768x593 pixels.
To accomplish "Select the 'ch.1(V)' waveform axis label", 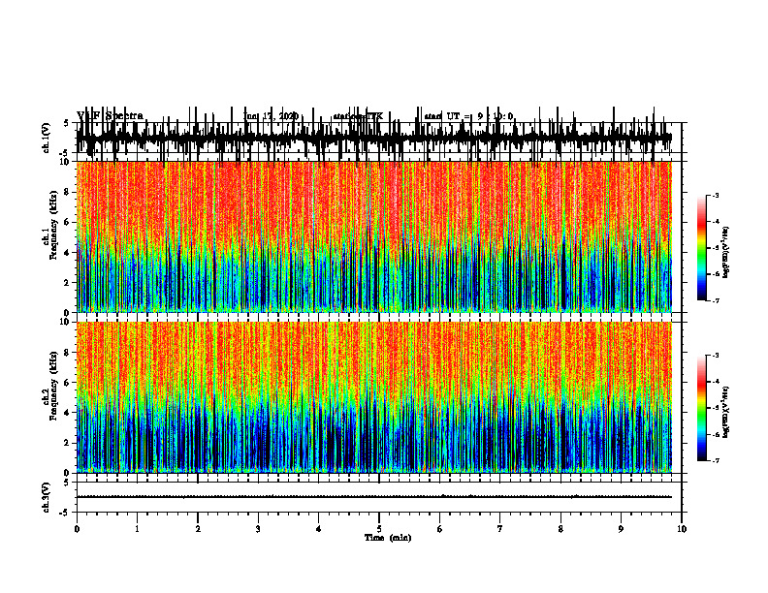I will click(x=47, y=137).
